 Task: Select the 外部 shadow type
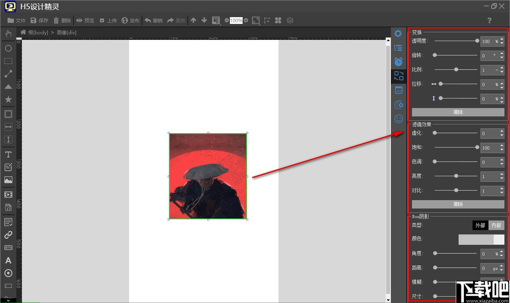[480, 225]
